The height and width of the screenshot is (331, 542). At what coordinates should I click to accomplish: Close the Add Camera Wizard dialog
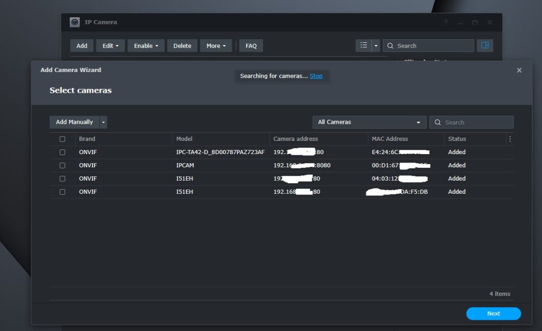pyautogui.click(x=519, y=70)
